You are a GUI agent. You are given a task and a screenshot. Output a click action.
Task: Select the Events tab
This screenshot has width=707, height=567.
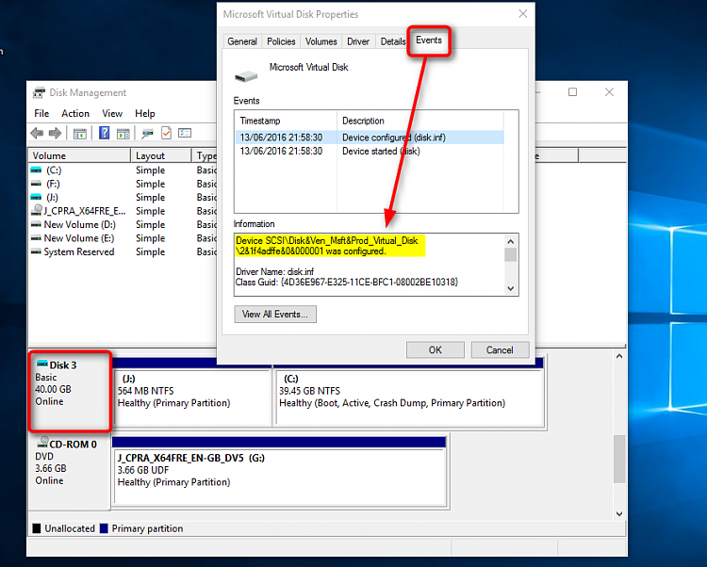tap(429, 40)
